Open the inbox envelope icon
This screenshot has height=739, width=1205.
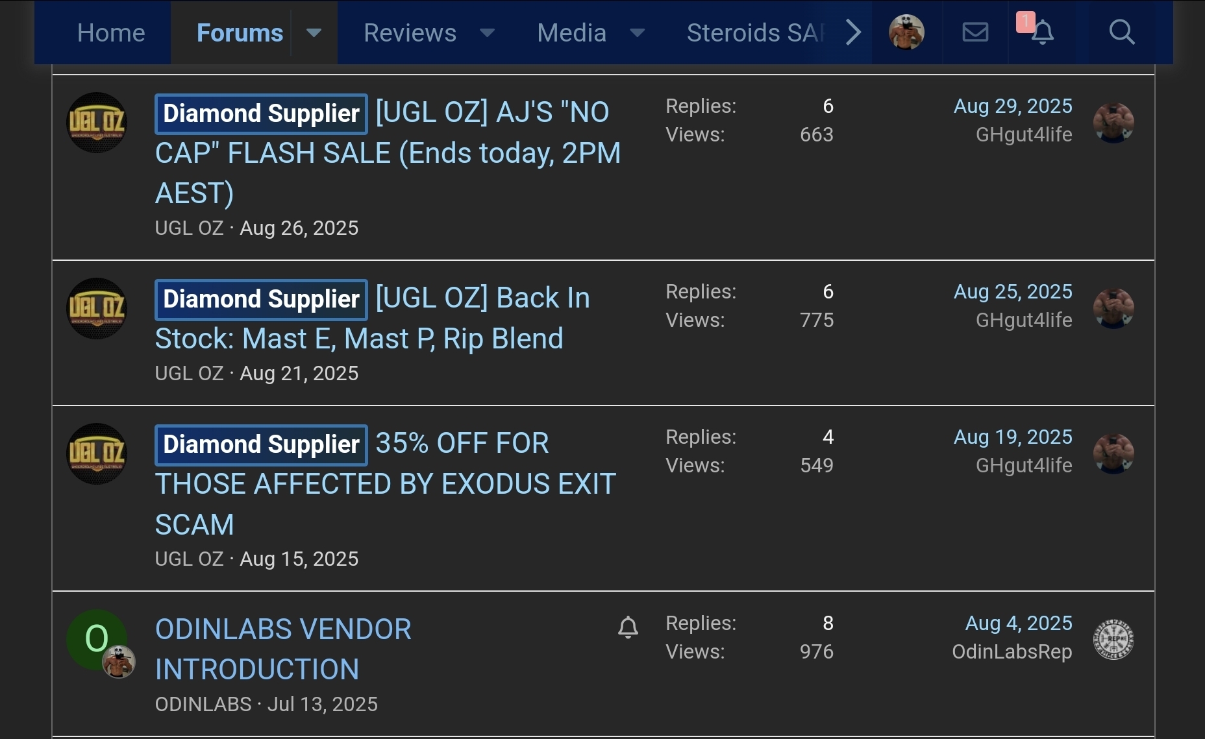pos(975,32)
